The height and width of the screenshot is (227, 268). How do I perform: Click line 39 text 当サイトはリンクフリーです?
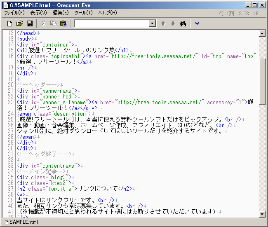click(57, 200)
